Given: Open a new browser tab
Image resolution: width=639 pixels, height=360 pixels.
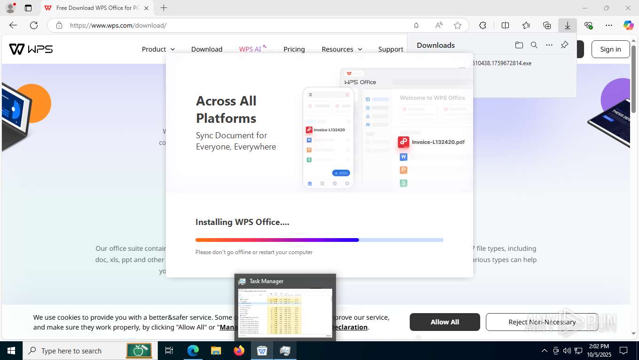Looking at the screenshot, I should click(164, 8).
